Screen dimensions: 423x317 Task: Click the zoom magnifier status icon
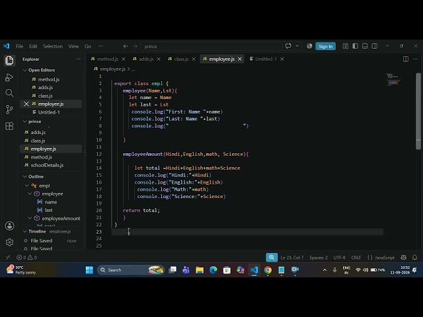tap(272, 258)
